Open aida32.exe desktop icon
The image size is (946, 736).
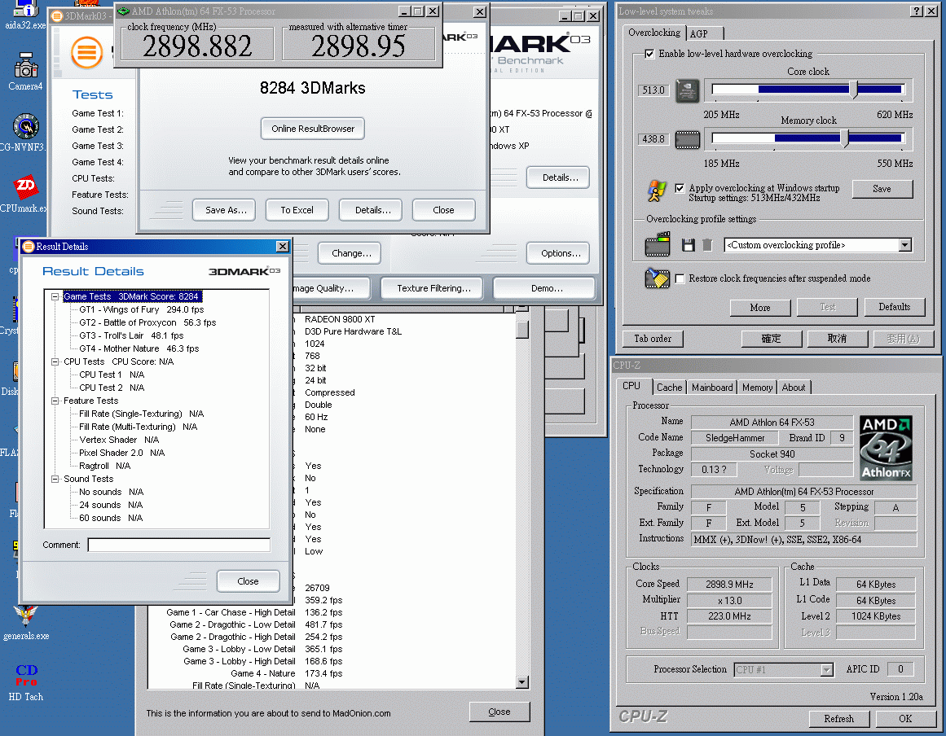click(x=25, y=15)
